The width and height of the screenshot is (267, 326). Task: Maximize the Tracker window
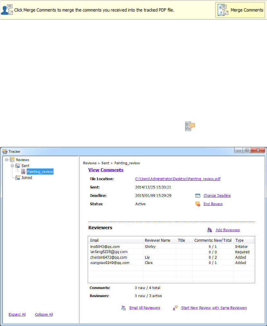click(247, 150)
